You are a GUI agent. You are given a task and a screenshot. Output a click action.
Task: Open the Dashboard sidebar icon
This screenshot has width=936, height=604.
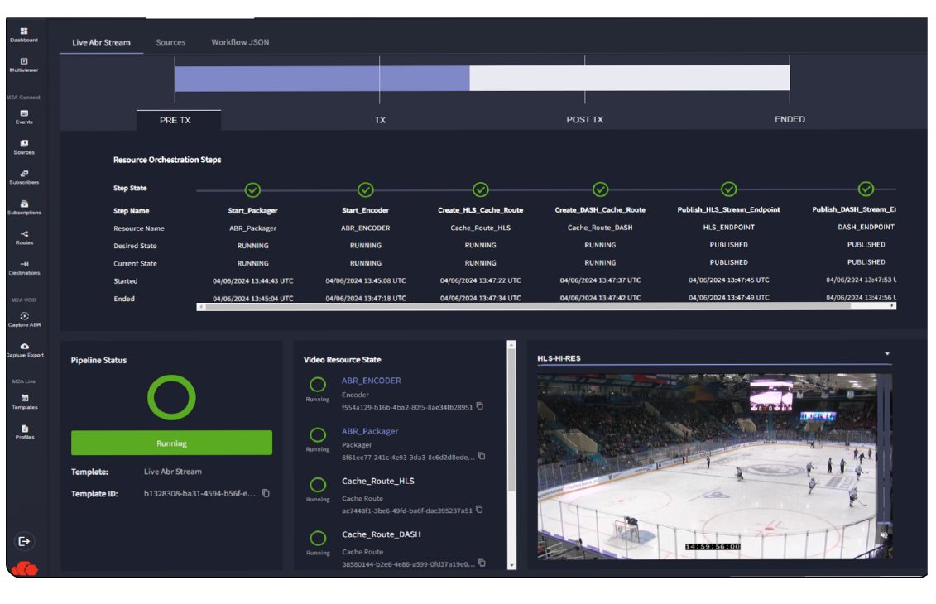[24, 34]
